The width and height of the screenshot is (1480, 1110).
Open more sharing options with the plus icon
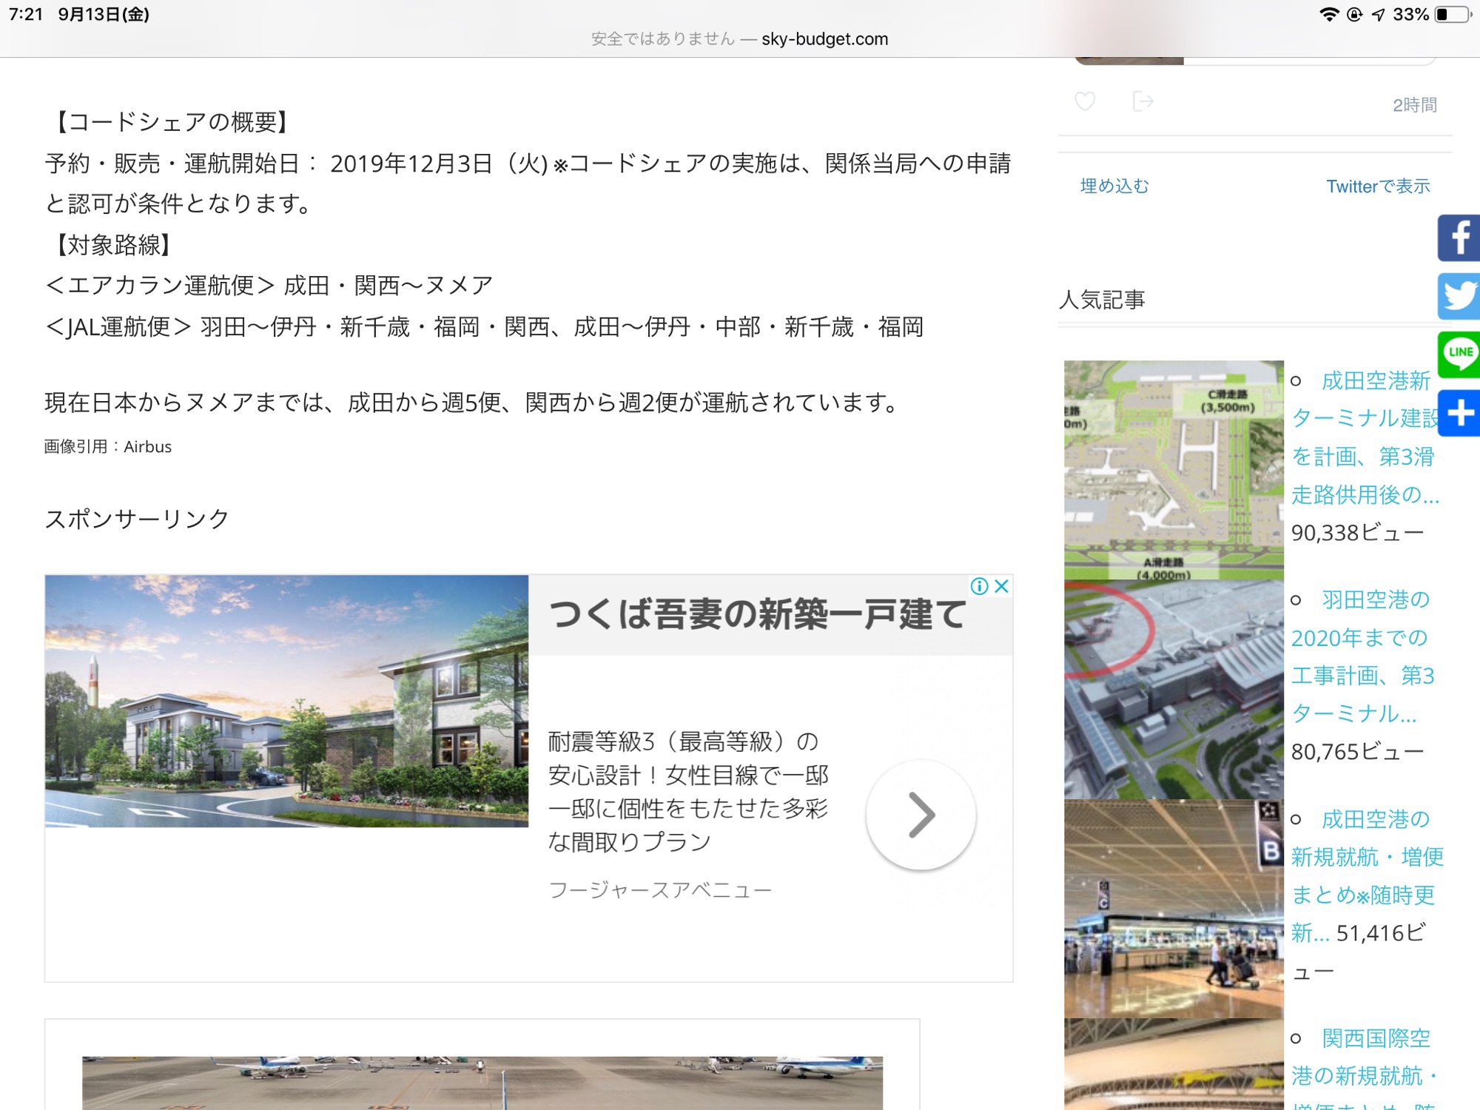(x=1459, y=413)
